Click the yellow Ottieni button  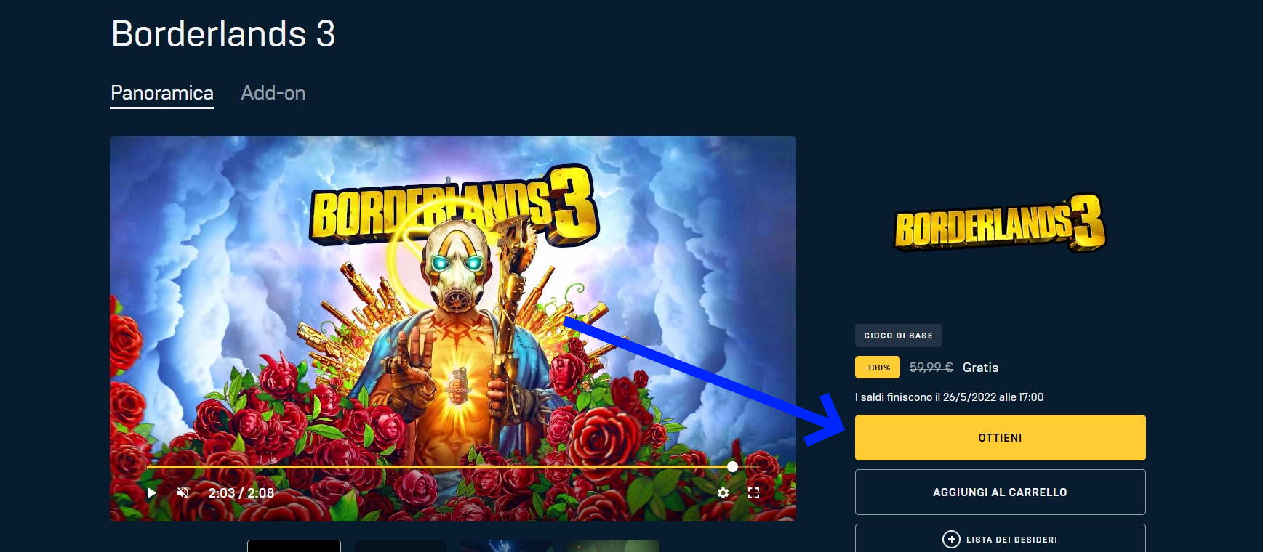(1001, 437)
